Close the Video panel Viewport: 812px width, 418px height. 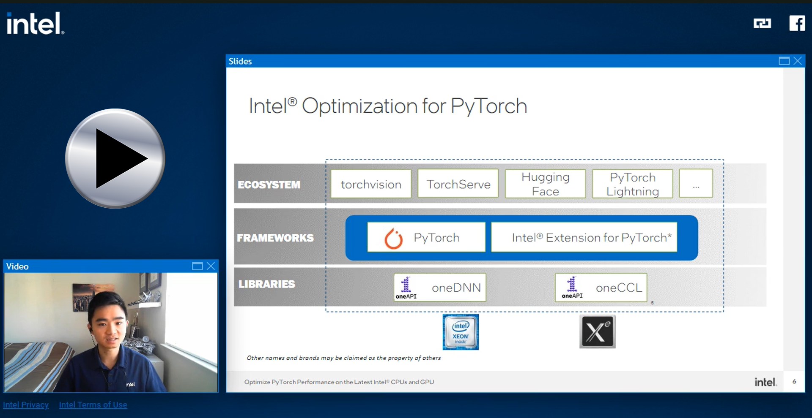point(211,266)
